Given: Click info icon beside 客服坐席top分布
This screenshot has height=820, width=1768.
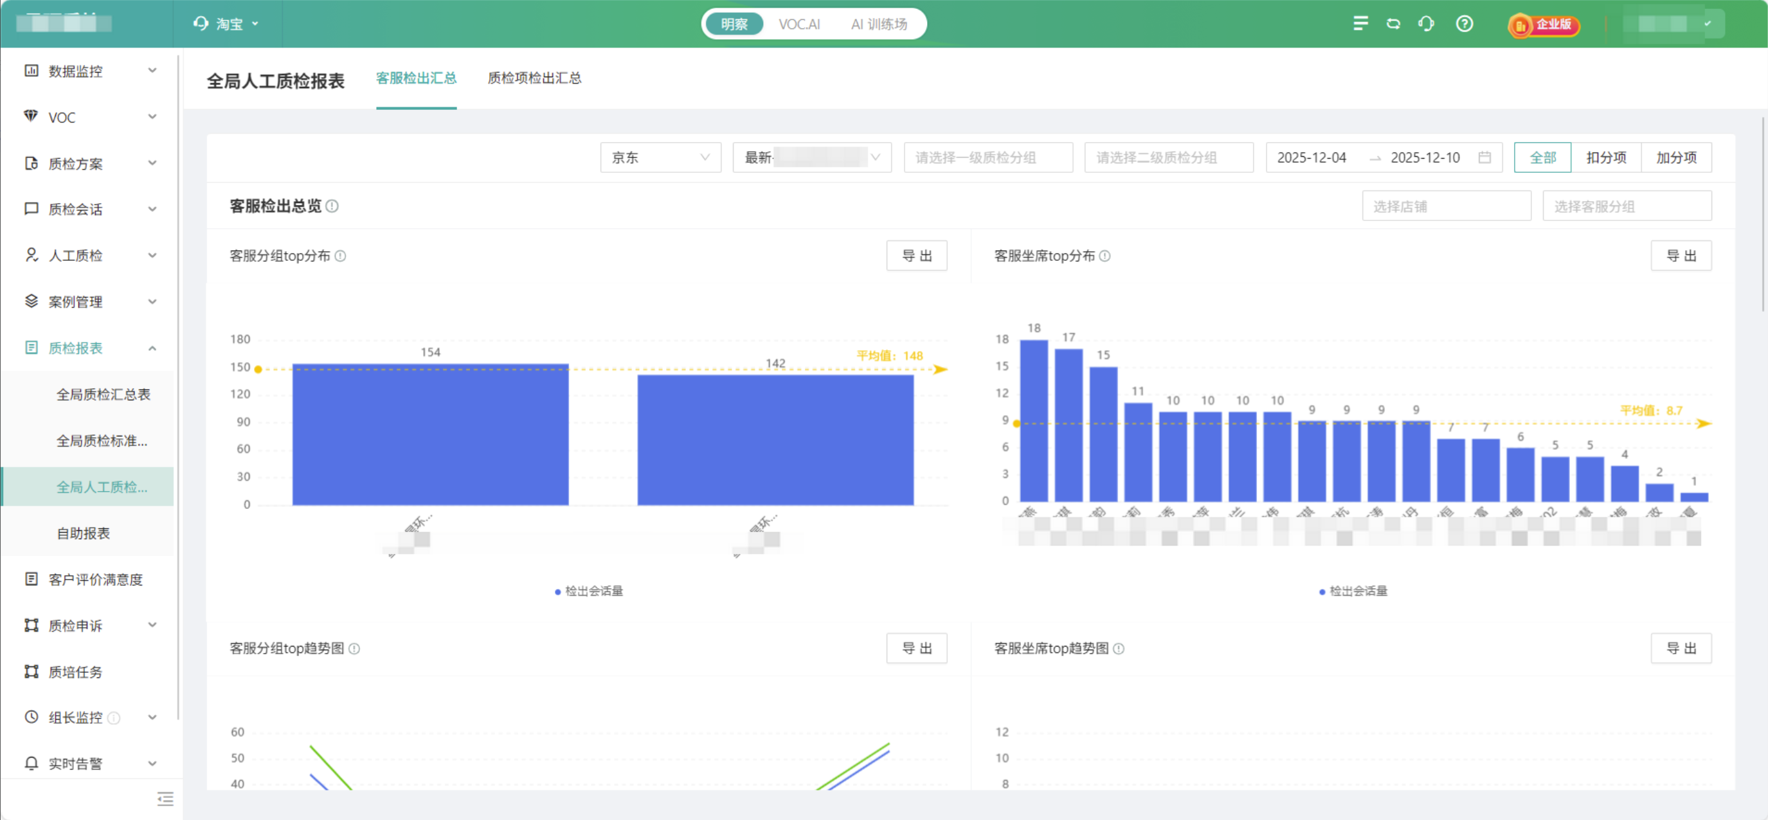Looking at the screenshot, I should (x=1105, y=256).
